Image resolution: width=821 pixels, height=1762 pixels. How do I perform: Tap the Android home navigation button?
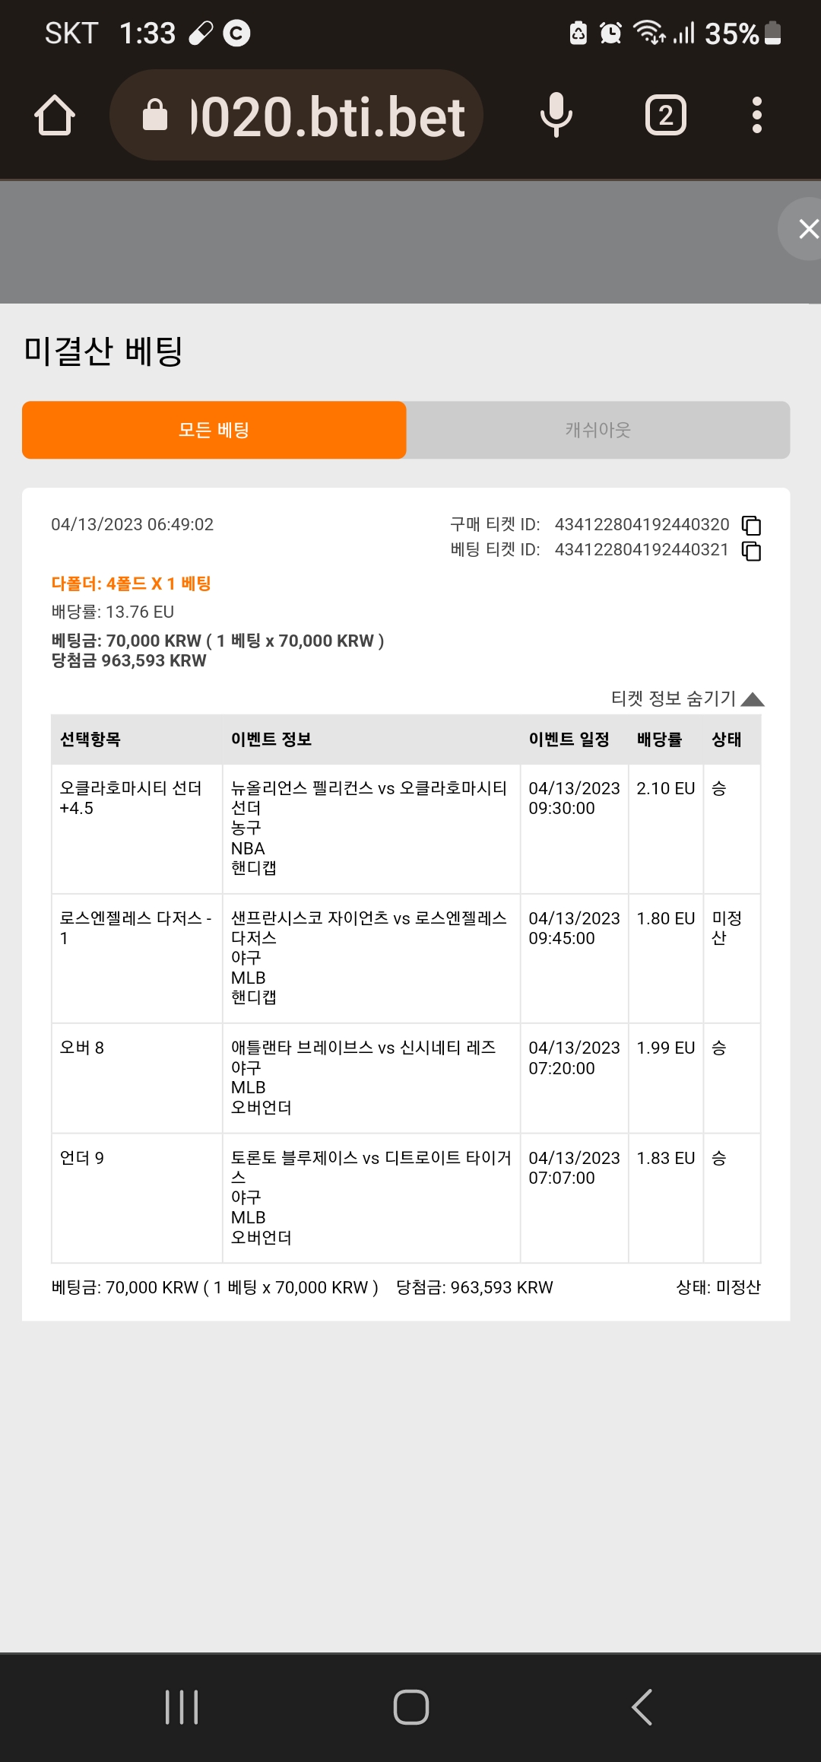coord(411,1707)
